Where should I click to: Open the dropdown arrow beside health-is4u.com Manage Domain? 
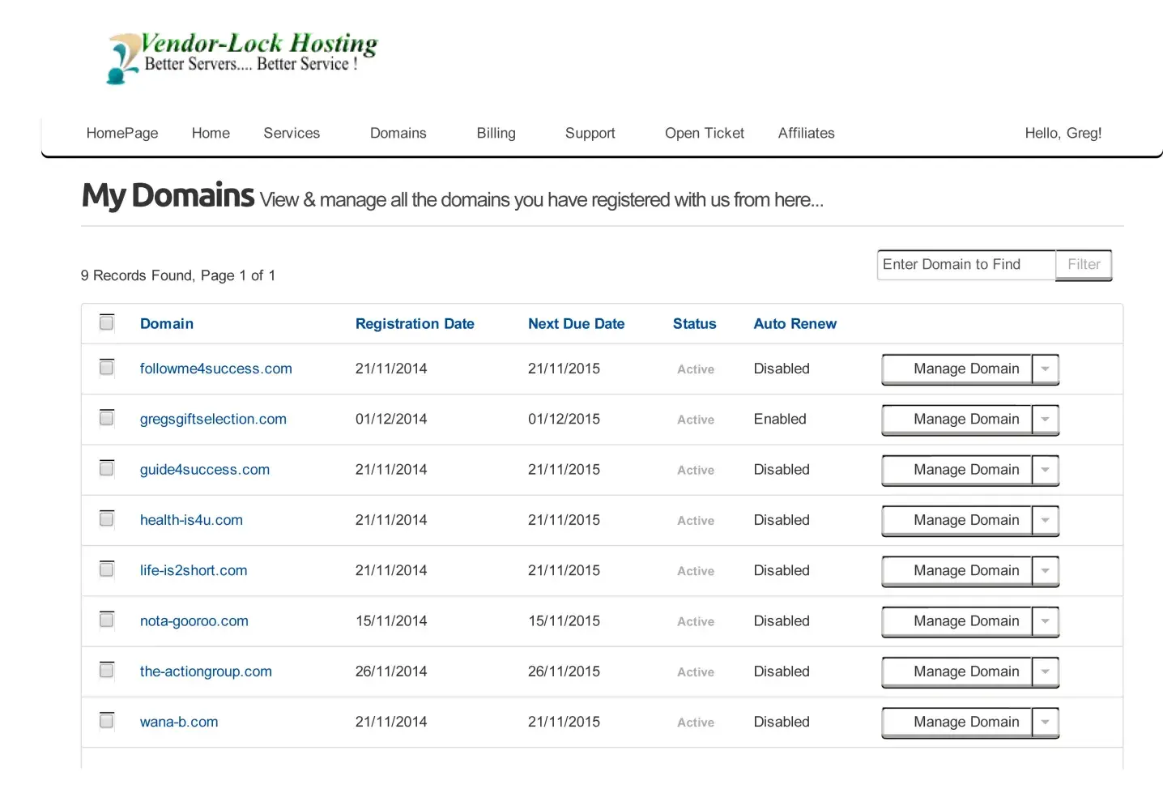(x=1046, y=520)
